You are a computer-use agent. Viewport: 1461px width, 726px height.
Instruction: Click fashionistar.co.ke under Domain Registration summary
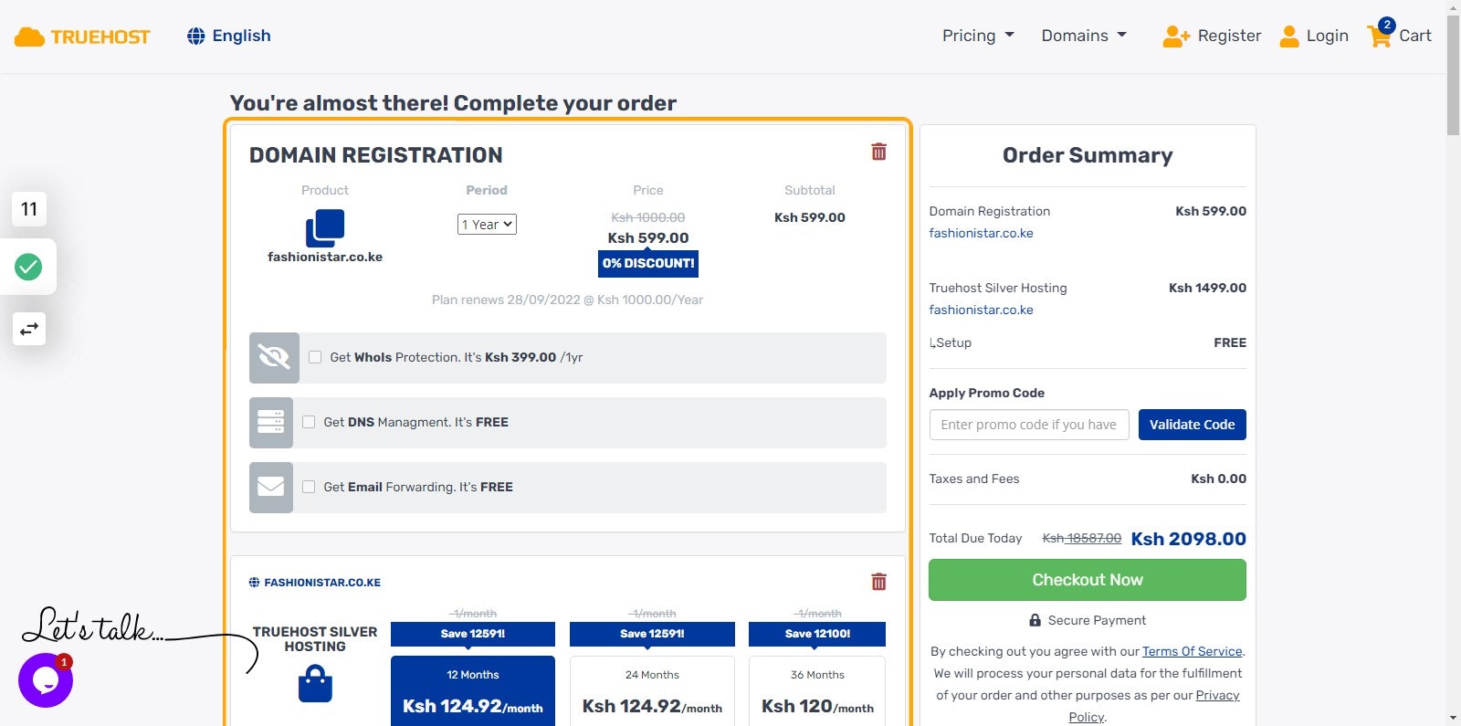click(981, 233)
